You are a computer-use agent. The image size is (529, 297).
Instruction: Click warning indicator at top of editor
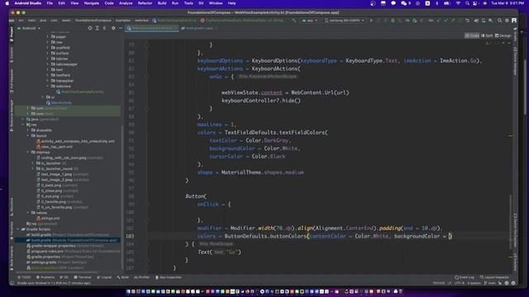tap(487, 44)
